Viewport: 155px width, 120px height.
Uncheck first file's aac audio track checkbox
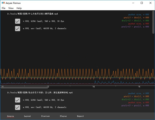(x=18, y=28)
